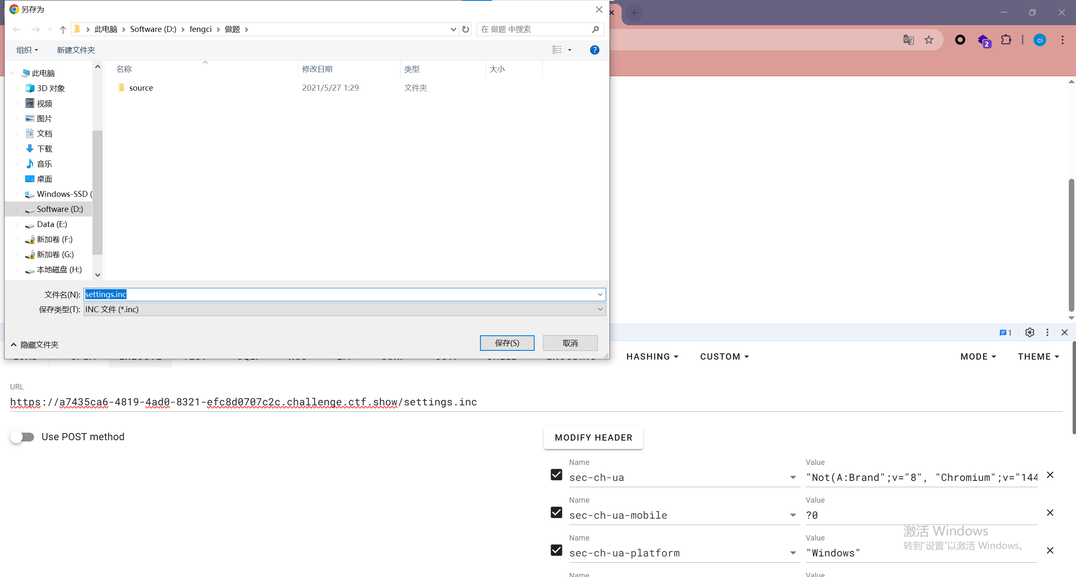Open the Chrome extensions puzzle icon
1076x577 pixels.
click(x=1006, y=40)
